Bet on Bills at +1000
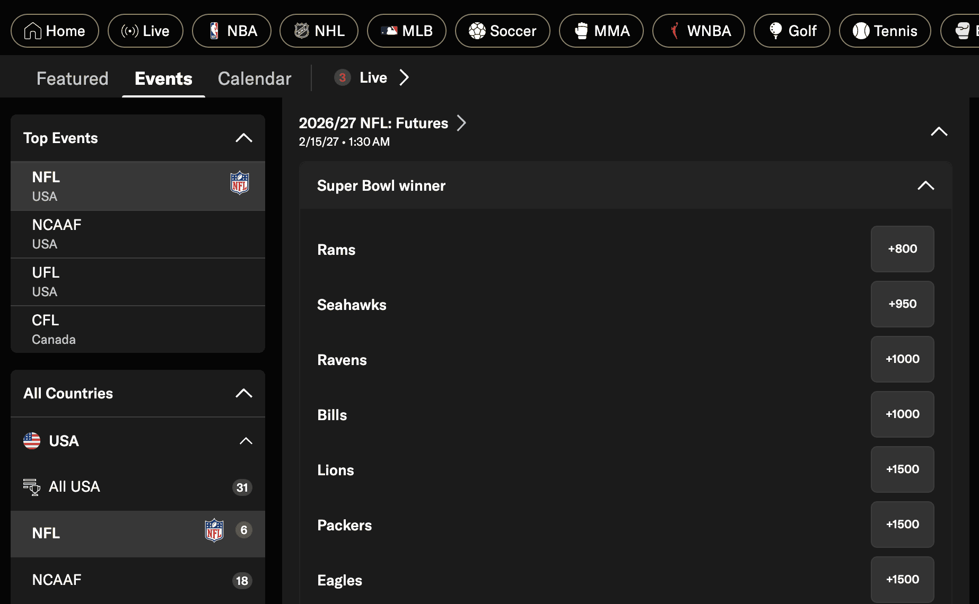This screenshot has height=604, width=979. pyautogui.click(x=903, y=414)
